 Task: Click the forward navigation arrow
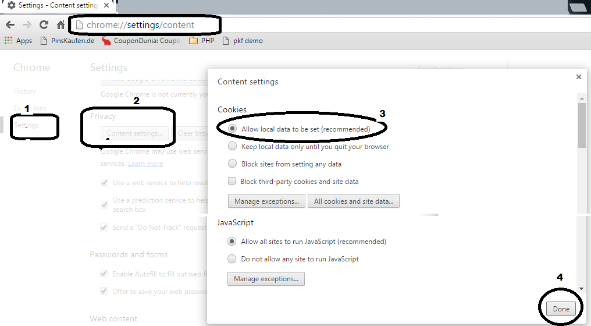[x=27, y=25]
